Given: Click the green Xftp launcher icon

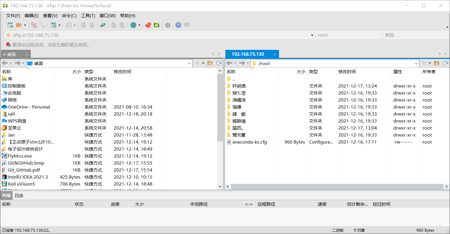Looking at the screenshot, I should [157, 25].
